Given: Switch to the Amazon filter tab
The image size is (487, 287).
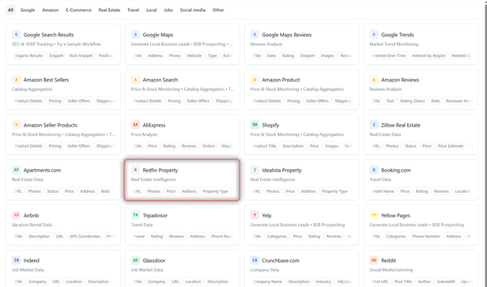Looking at the screenshot, I should (51, 10).
